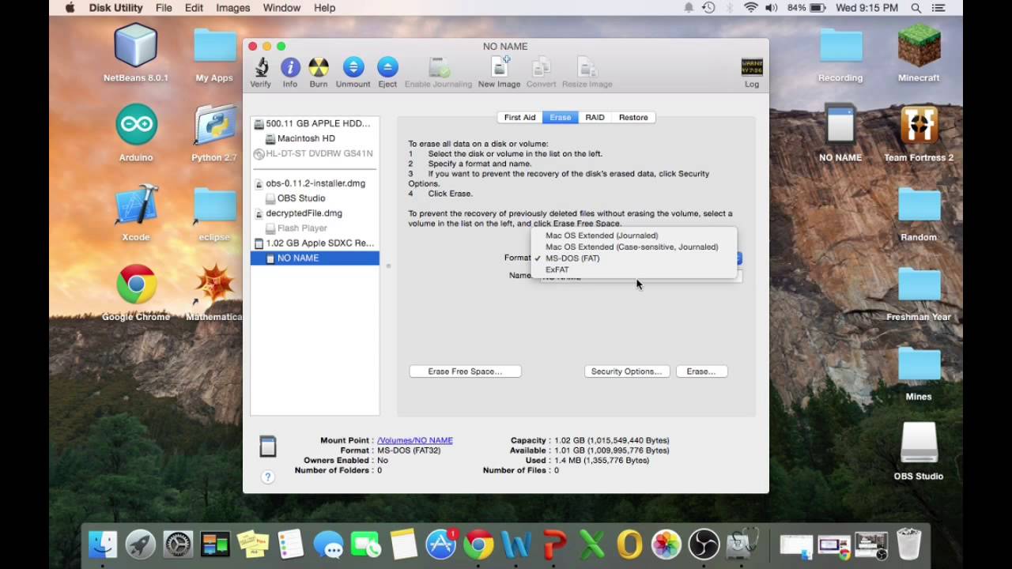This screenshot has height=569, width=1012.
Task: Open Microsoft Excel from the dock
Action: (591, 544)
